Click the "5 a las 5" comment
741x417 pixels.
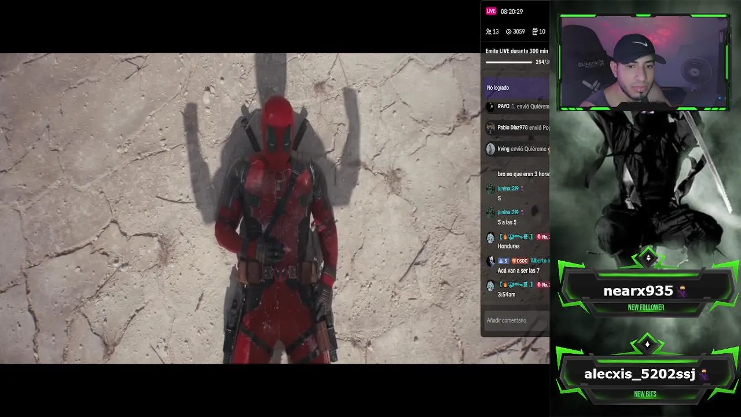click(507, 222)
